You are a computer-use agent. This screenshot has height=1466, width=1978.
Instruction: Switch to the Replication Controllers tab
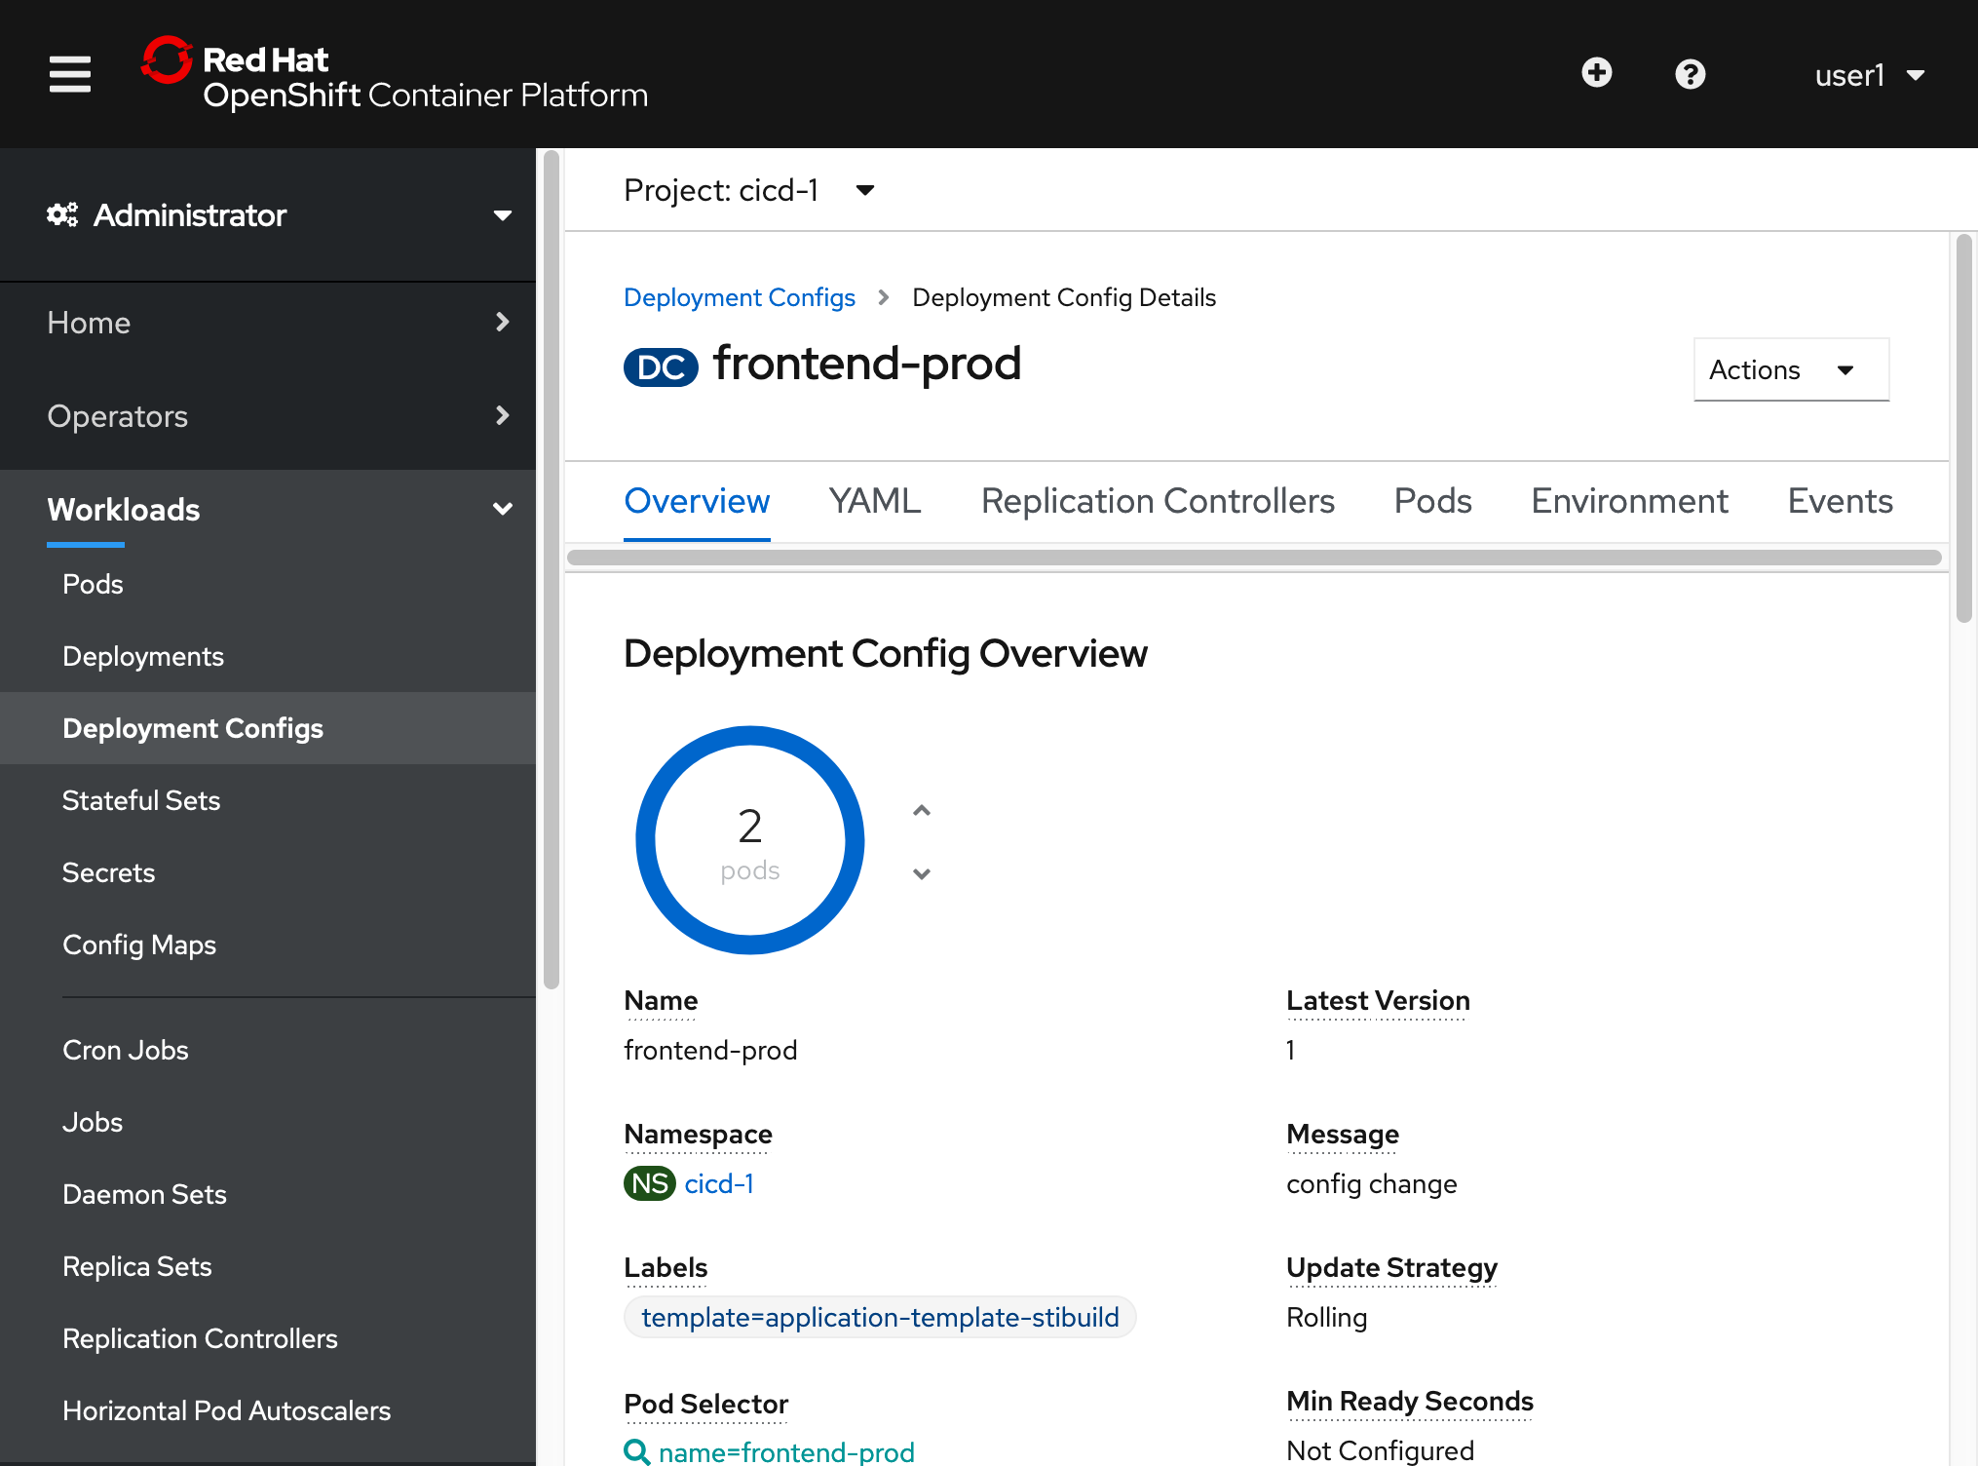coord(1158,501)
